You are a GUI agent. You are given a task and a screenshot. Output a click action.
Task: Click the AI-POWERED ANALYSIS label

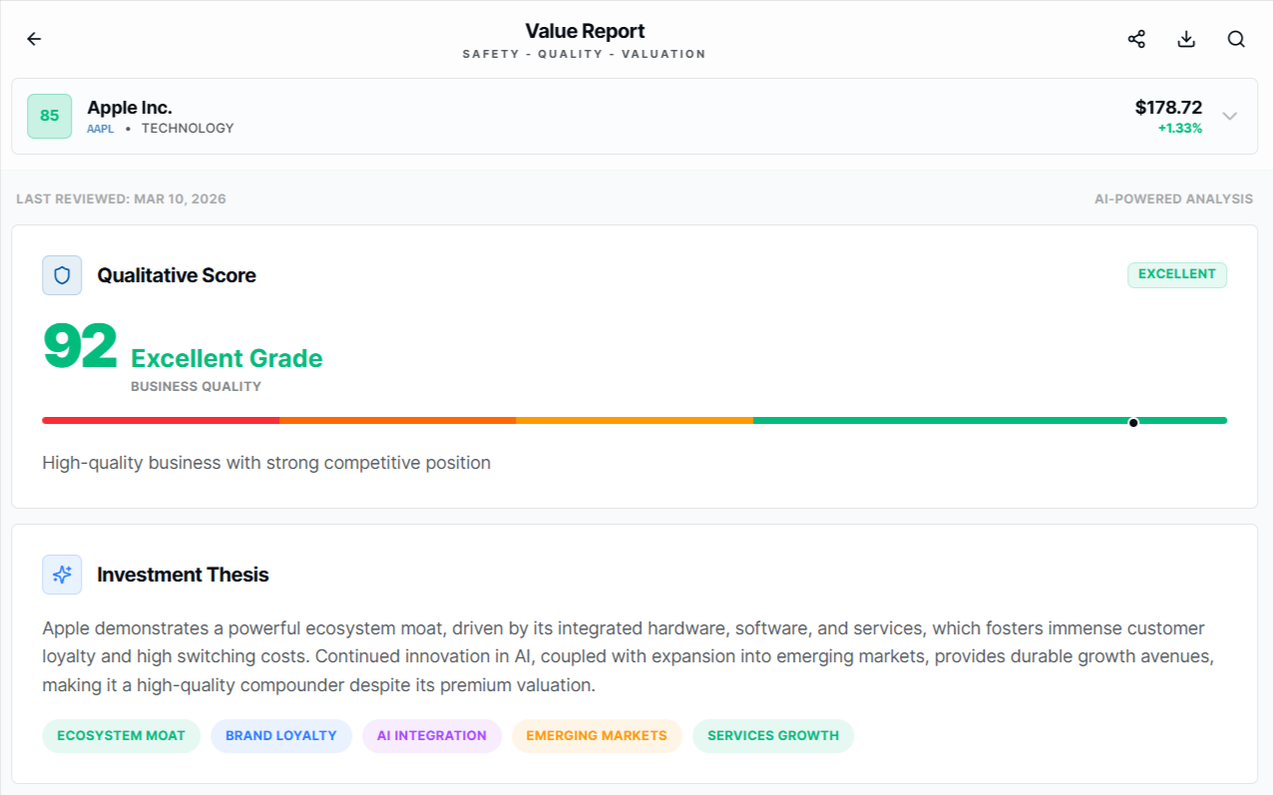(1173, 199)
